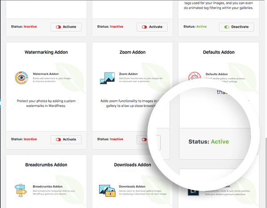Select the large "Zoom Addon" card heading

coord(133,52)
